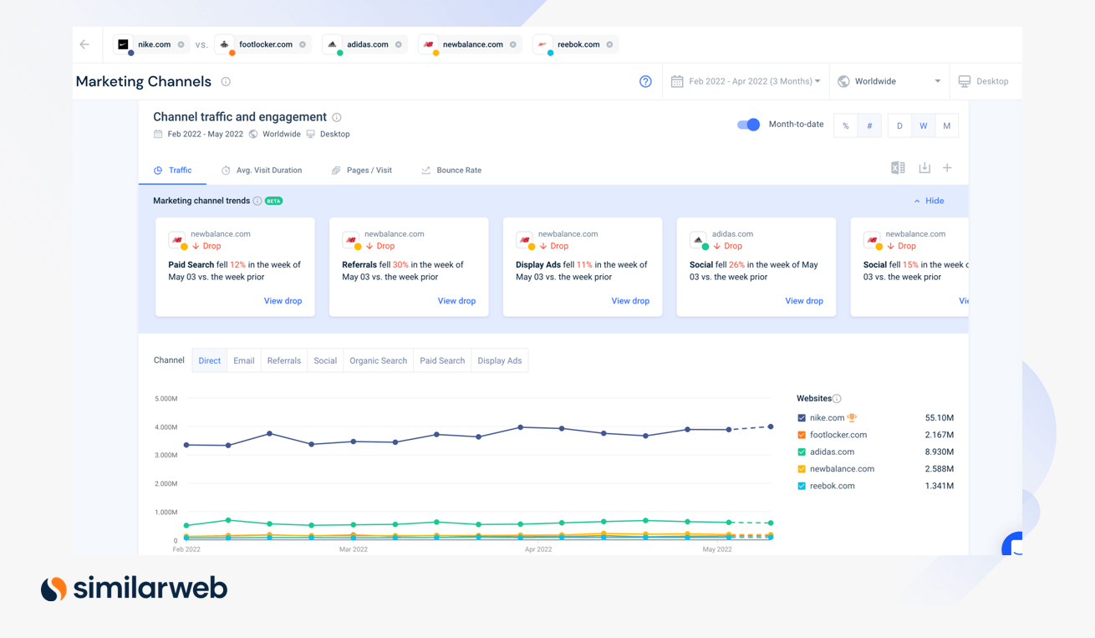Select the M granularity option

click(x=946, y=125)
